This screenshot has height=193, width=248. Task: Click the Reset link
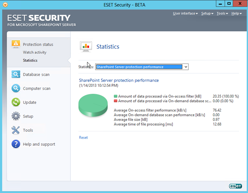point(83,138)
